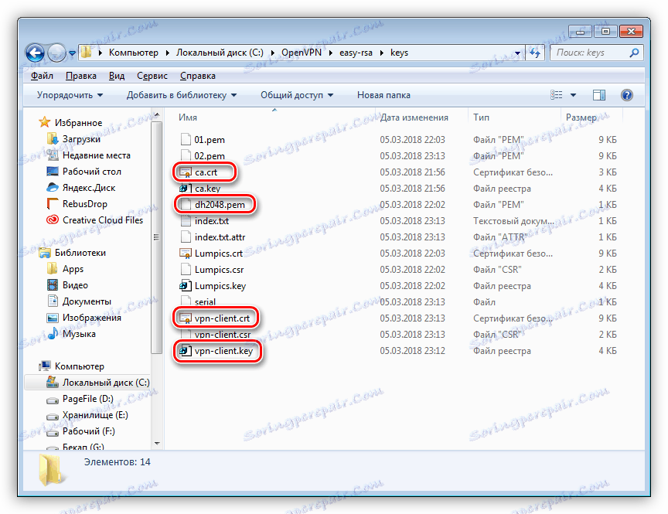Open the "Сервис" menu
Viewport: 668px width, 514px height.
[152, 76]
